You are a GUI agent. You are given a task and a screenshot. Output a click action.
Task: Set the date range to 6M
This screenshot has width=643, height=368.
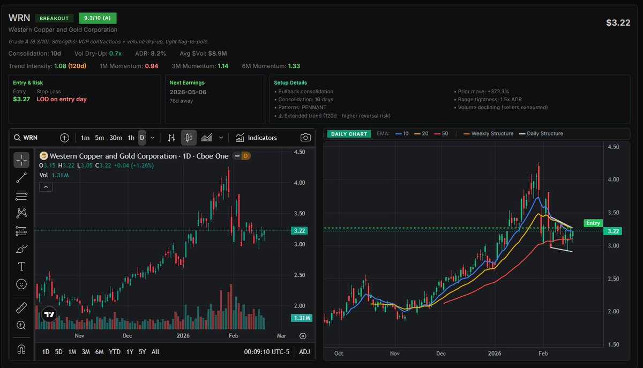[99, 352]
